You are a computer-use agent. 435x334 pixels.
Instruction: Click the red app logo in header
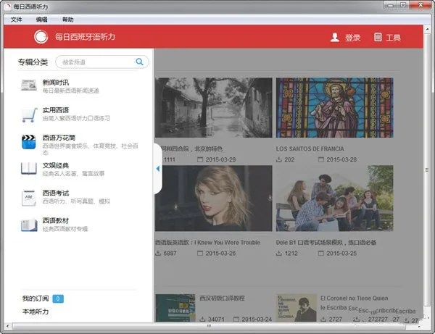(41, 37)
